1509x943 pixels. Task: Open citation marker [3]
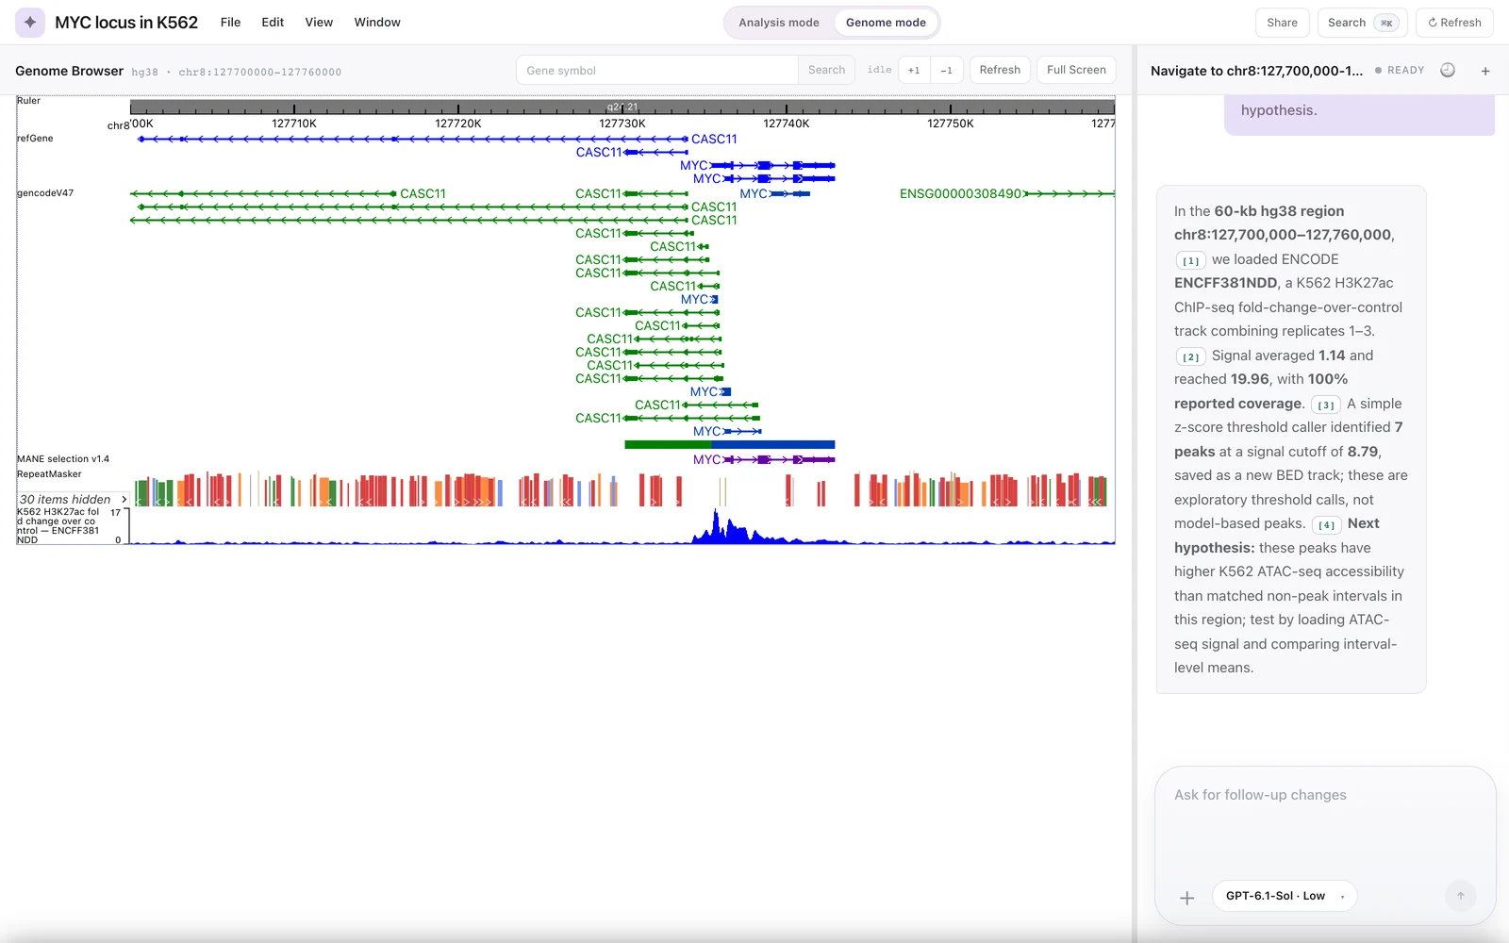tap(1326, 405)
